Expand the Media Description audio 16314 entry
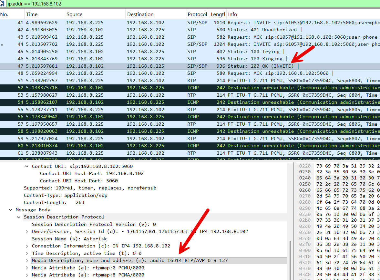 [x=27, y=261]
